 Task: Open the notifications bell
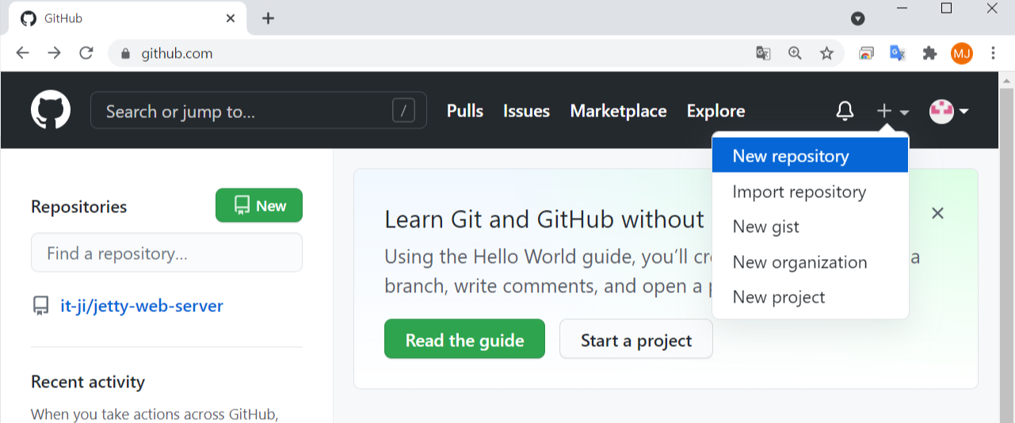(845, 112)
